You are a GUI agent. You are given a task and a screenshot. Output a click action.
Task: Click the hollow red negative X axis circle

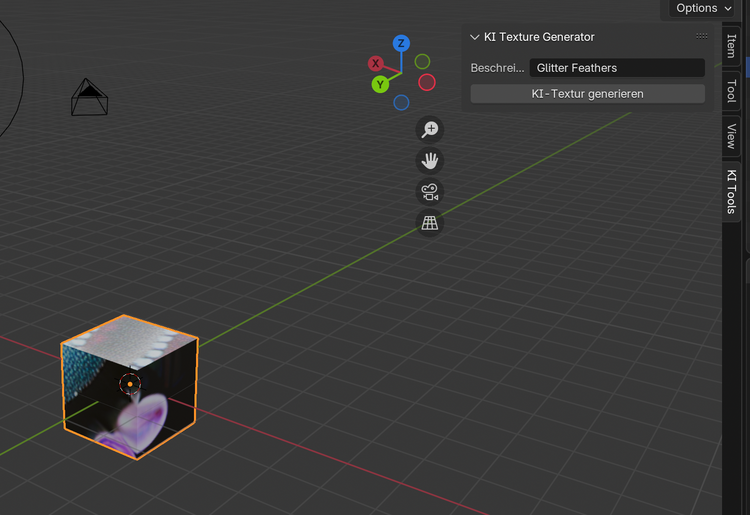[x=427, y=82]
